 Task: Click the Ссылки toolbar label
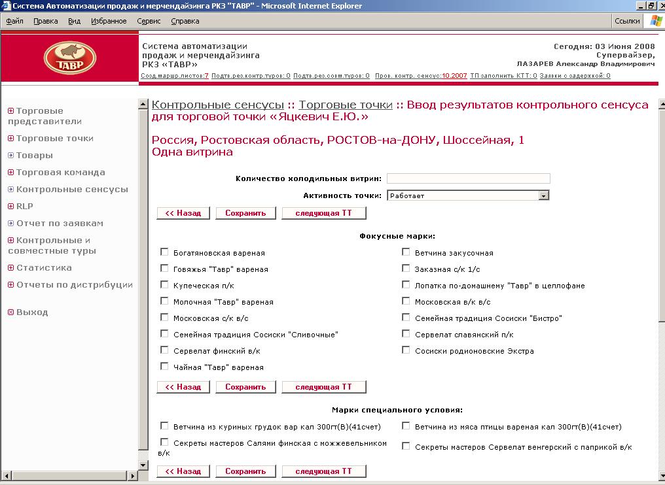627,21
